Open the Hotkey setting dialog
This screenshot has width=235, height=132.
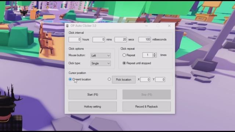[93, 107]
